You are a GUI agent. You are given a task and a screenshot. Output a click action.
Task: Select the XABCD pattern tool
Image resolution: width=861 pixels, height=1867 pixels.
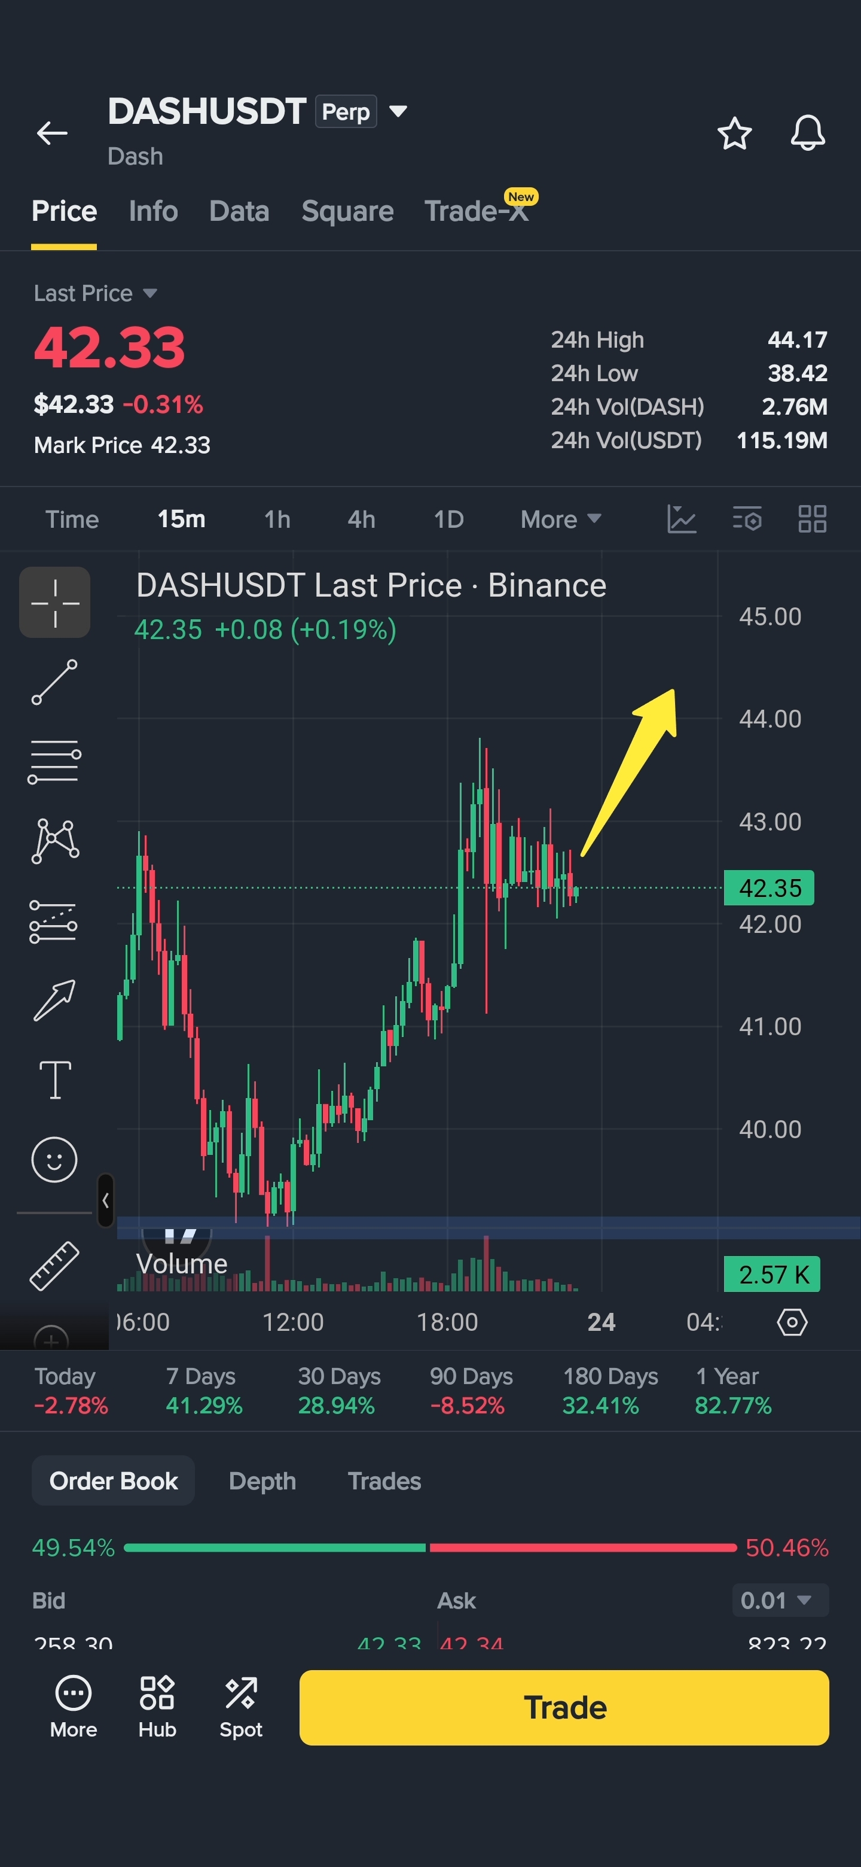(x=55, y=841)
